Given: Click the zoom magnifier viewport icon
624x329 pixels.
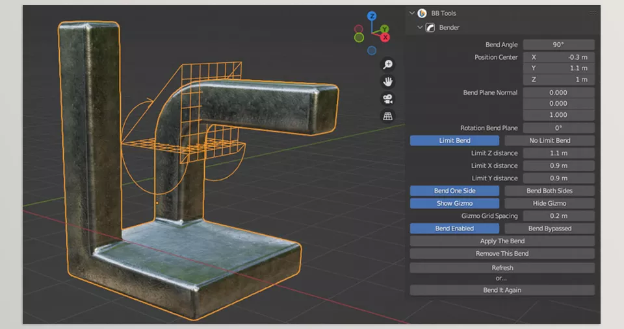Looking at the screenshot, I should (387, 64).
